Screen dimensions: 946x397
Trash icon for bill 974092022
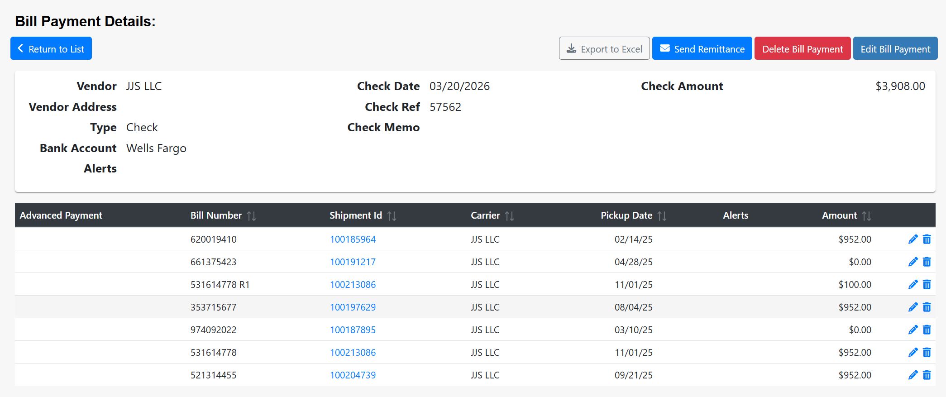927,330
